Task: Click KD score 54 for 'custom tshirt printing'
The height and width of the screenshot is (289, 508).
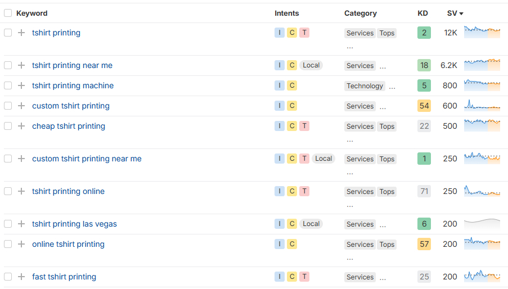Action: coord(424,106)
